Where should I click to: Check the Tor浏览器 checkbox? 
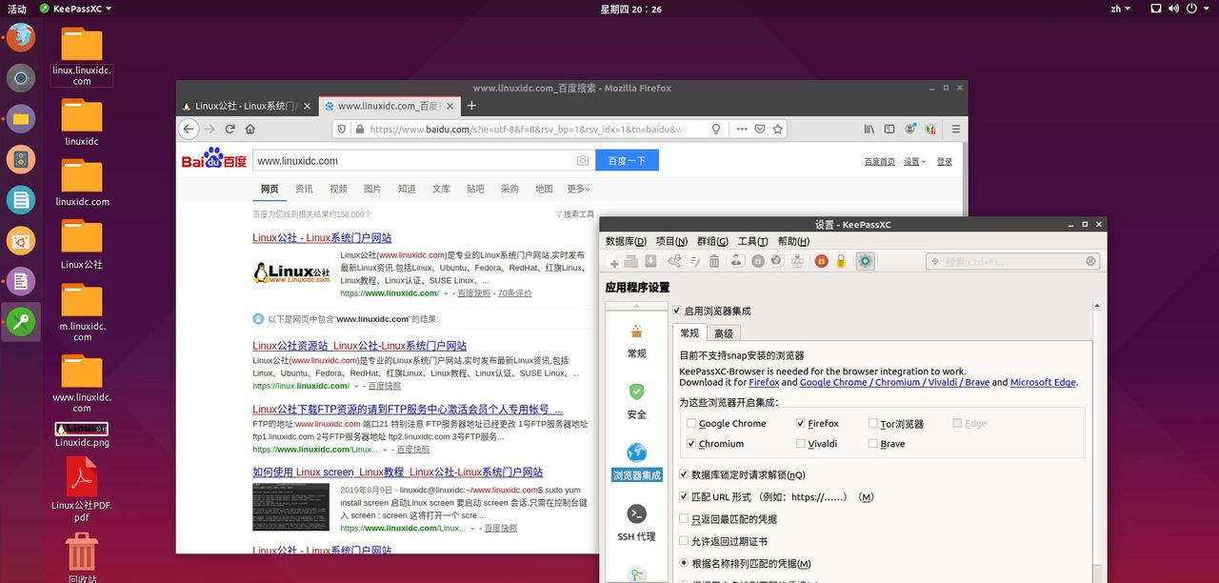tap(872, 423)
